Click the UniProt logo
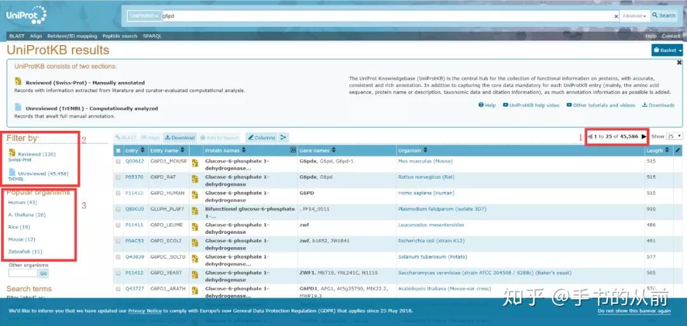Image resolution: width=687 pixels, height=326 pixels. click(26, 15)
